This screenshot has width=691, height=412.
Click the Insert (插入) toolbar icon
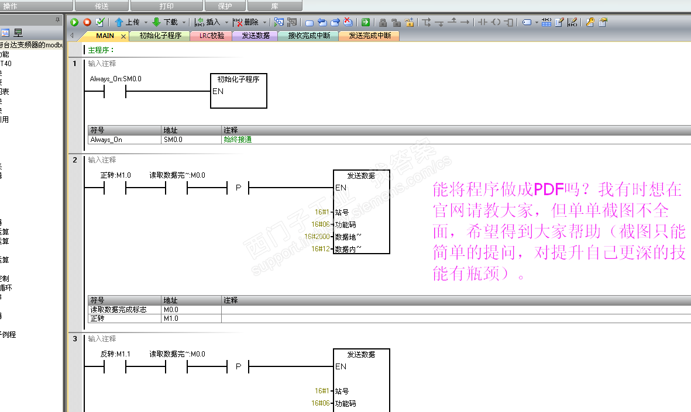pos(199,22)
